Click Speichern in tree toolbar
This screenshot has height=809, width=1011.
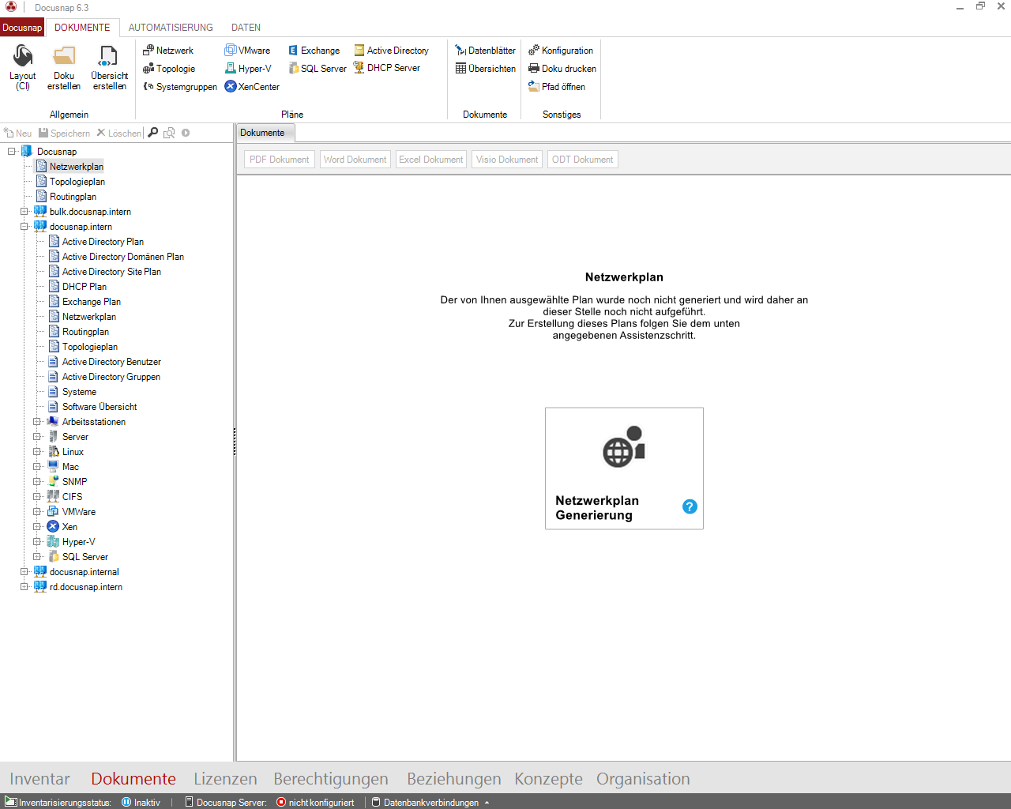[65, 133]
